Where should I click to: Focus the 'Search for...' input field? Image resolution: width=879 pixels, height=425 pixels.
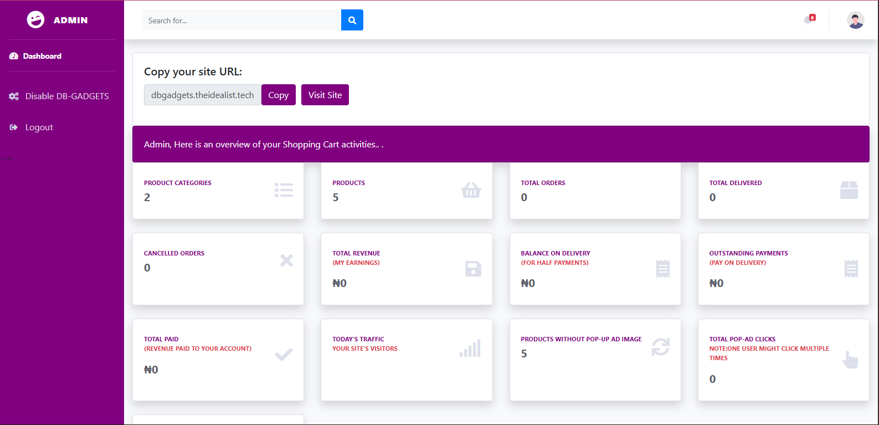pos(241,21)
